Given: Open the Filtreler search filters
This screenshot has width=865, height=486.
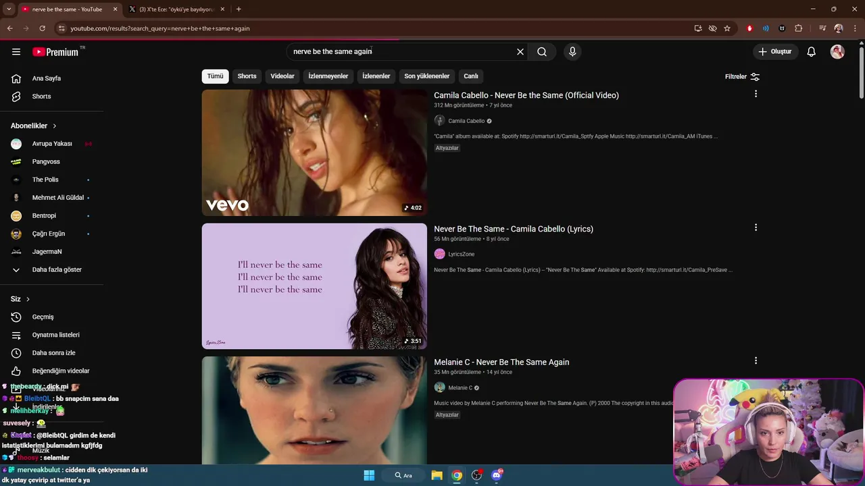Looking at the screenshot, I should point(742,77).
